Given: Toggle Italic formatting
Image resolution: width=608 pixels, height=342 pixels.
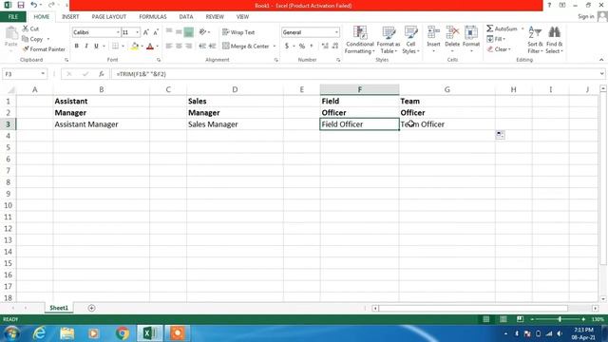Looking at the screenshot, I should pyautogui.click(x=86, y=47).
